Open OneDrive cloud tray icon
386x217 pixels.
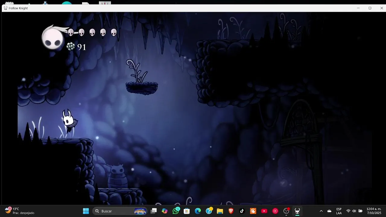tap(329, 211)
